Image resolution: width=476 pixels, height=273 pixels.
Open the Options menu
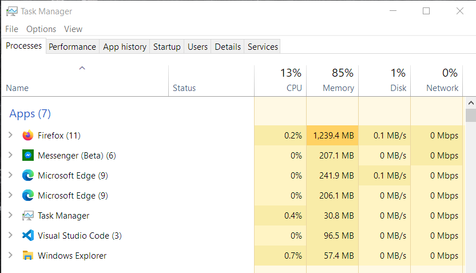point(41,29)
